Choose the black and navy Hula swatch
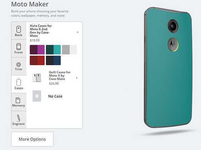 53,60
